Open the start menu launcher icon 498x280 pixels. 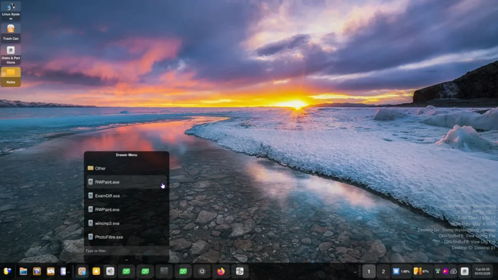tap(7, 271)
